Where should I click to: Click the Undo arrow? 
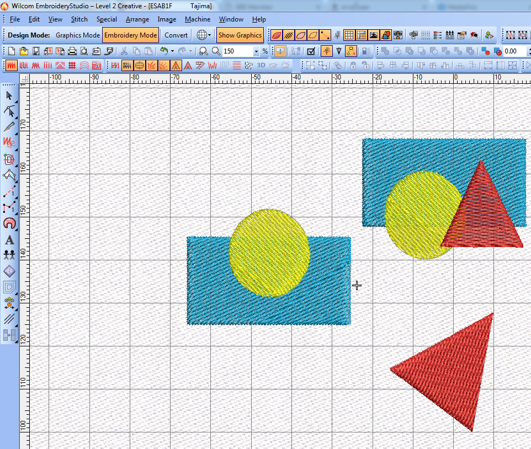(164, 51)
